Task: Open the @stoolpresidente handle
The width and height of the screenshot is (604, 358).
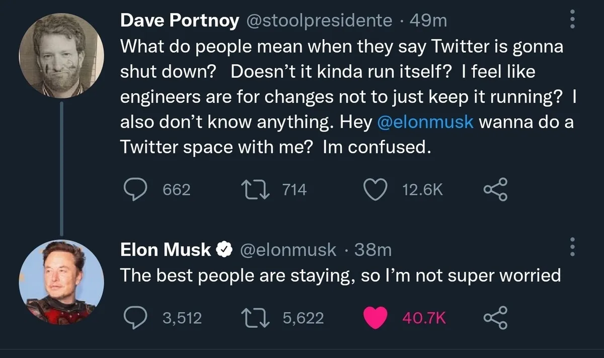Action: tap(320, 20)
